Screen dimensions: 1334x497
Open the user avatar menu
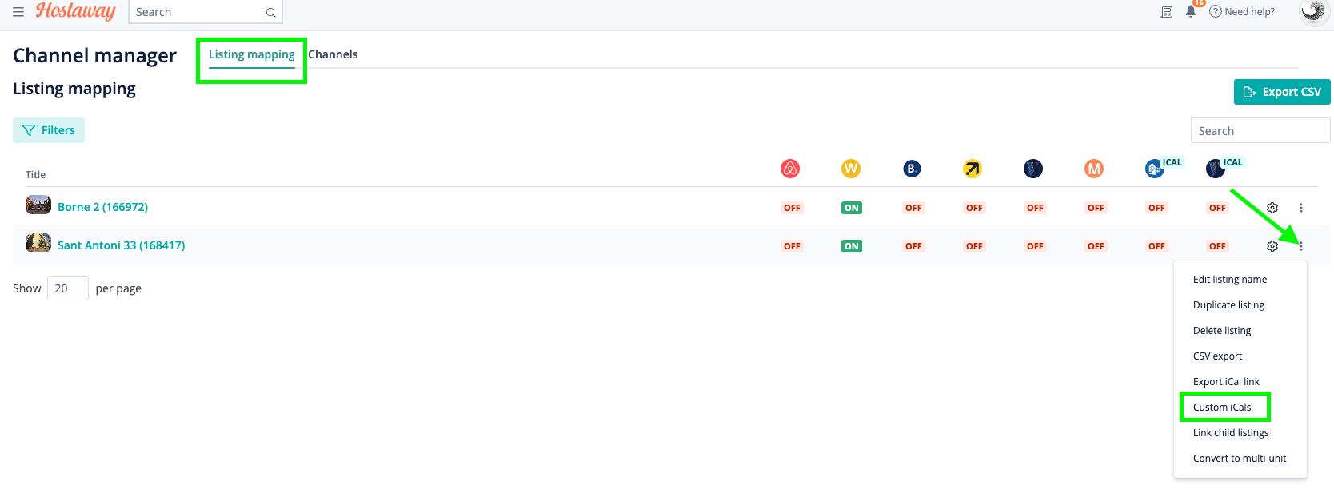click(1314, 11)
